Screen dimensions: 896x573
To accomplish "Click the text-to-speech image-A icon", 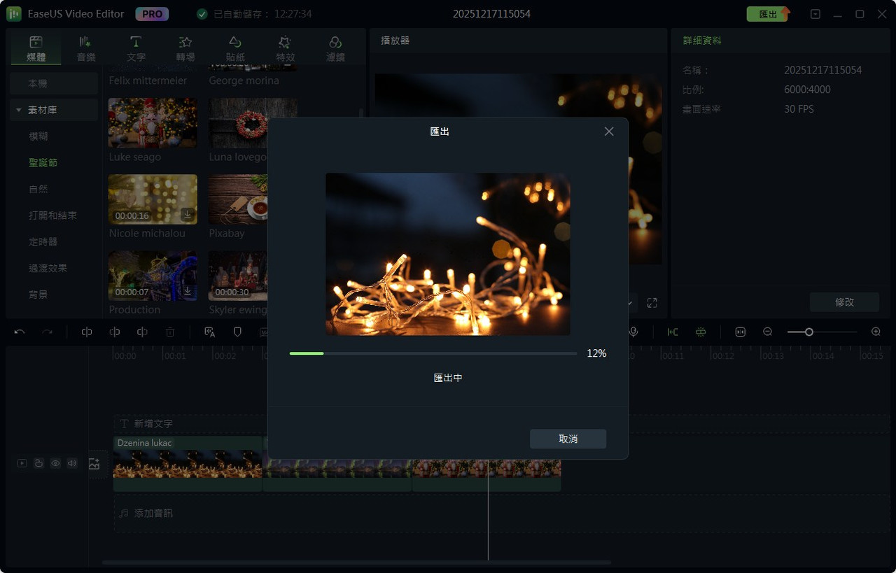I will point(209,332).
